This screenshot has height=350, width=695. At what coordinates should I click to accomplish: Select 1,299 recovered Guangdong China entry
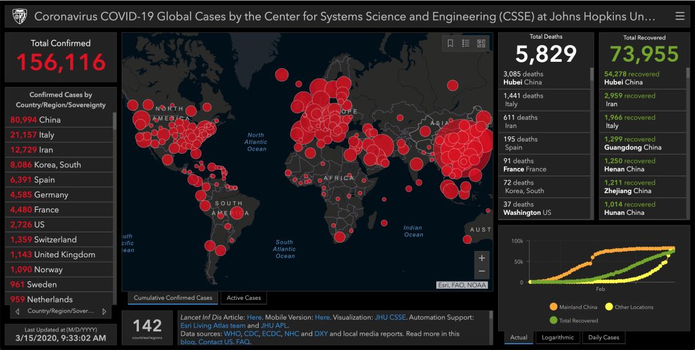pyautogui.click(x=643, y=143)
